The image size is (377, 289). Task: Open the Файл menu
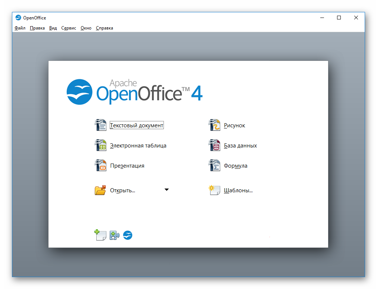pyautogui.click(x=20, y=28)
